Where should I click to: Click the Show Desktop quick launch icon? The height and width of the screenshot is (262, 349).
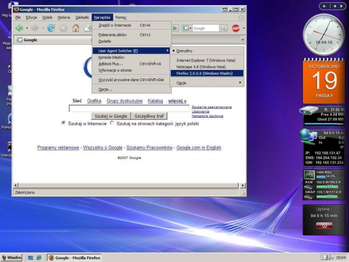pyautogui.click(x=30, y=257)
